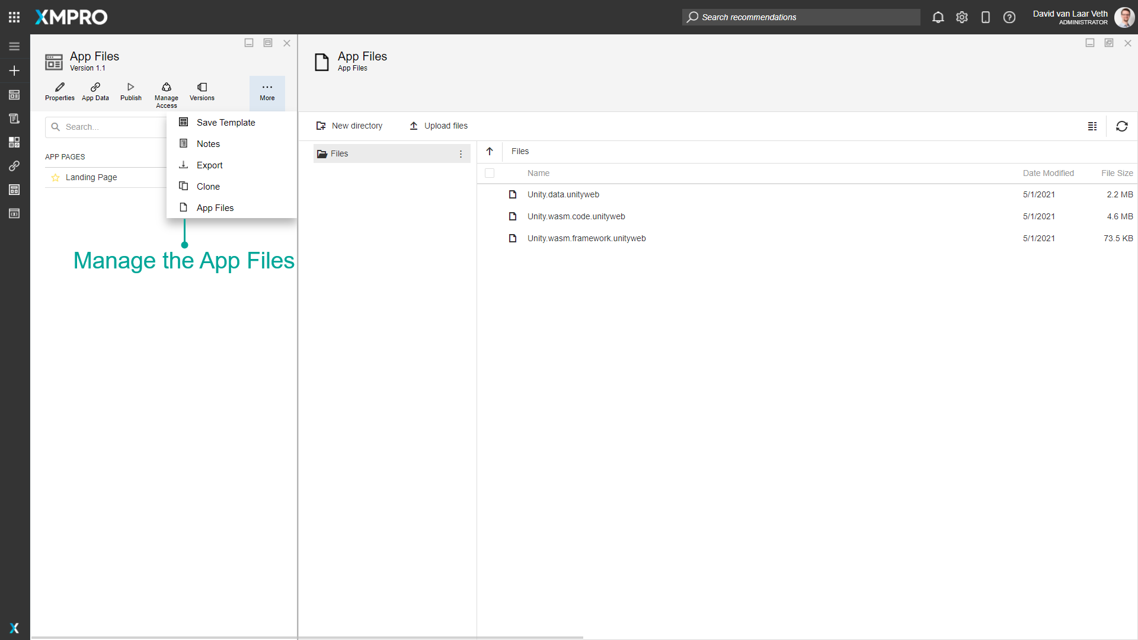Open the XMPRO apps grid icon
Viewport: 1138px width, 640px height.
[x=14, y=17]
